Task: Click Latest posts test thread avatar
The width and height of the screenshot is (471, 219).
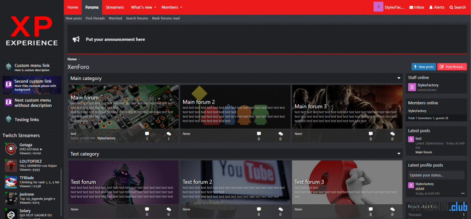Action: point(411,139)
